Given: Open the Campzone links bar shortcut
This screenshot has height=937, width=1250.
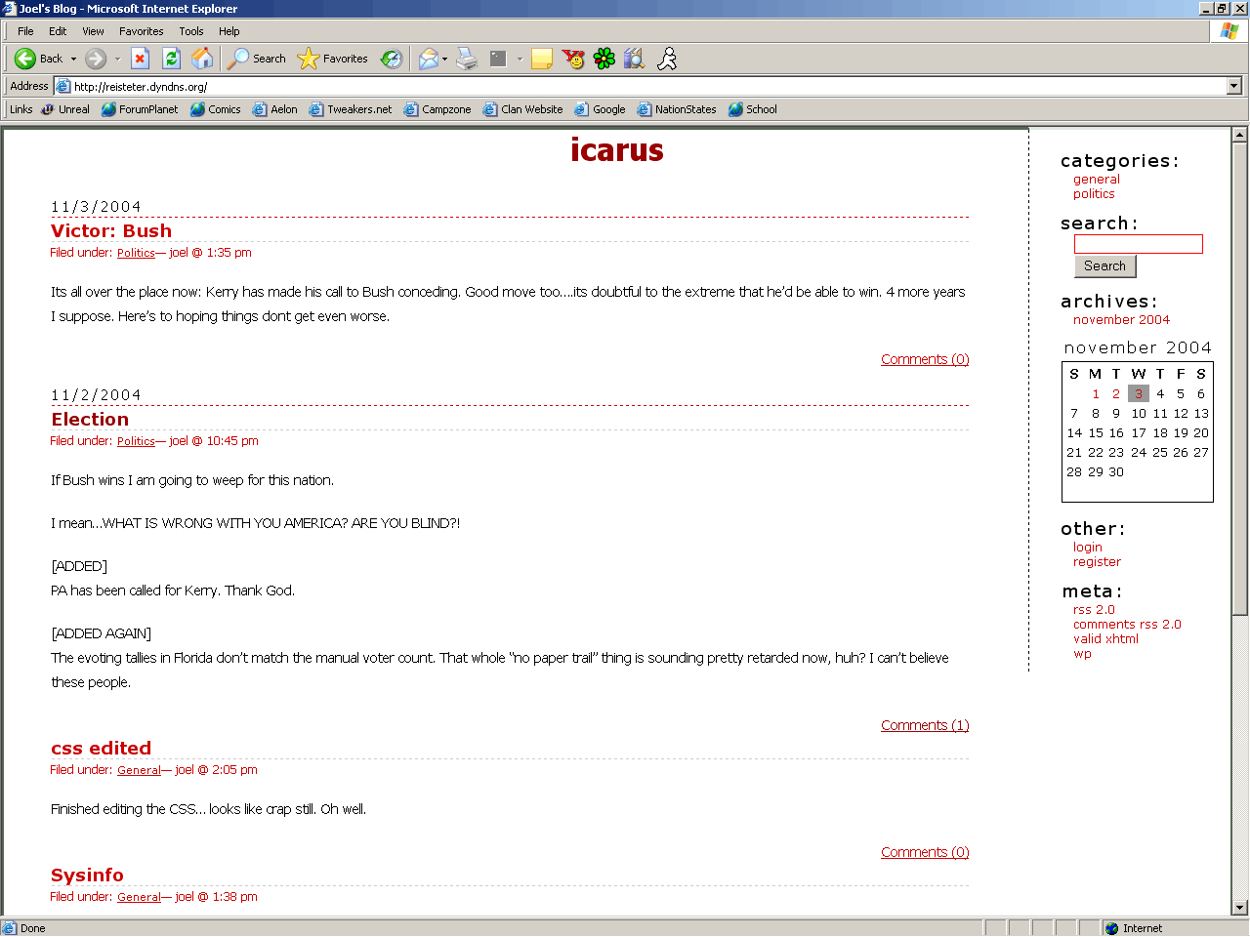Looking at the screenshot, I should pos(437,109).
